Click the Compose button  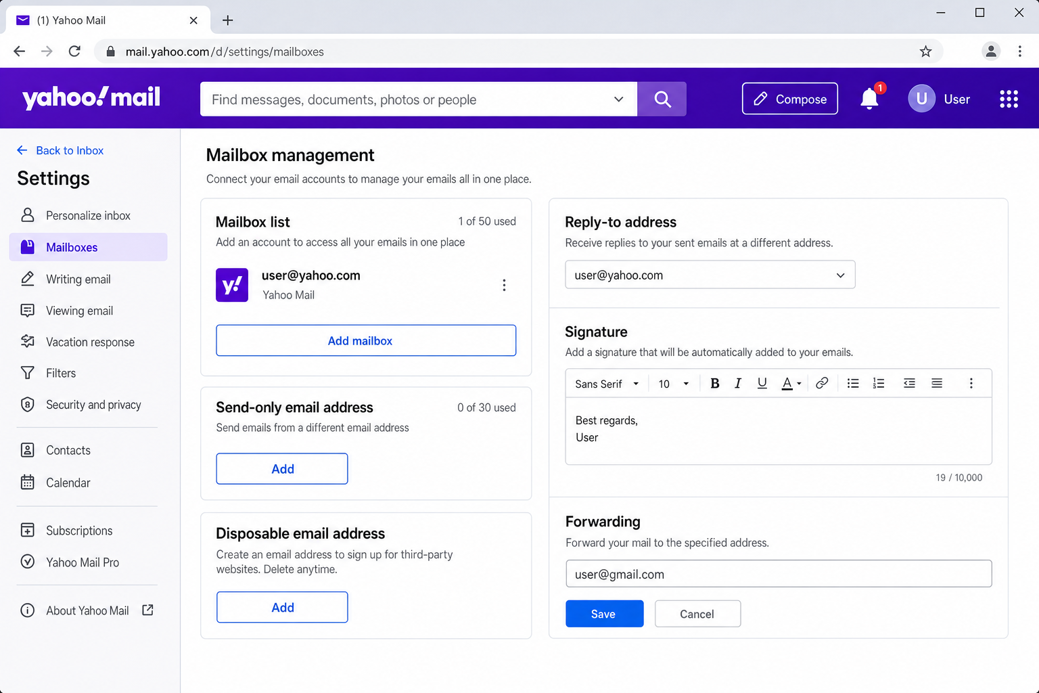pos(790,99)
